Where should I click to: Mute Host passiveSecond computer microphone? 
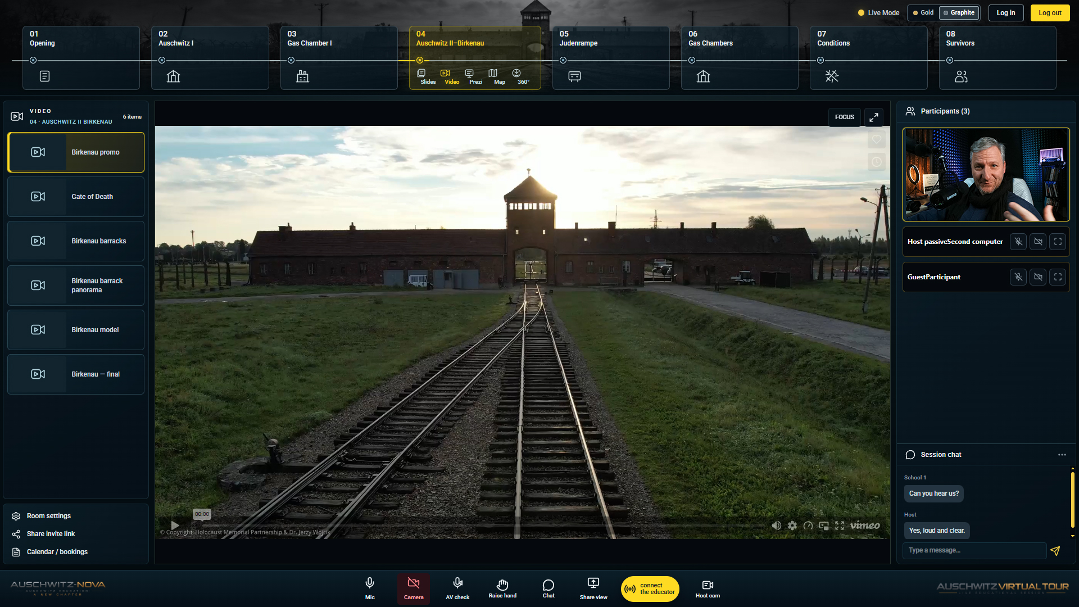pos(1018,242)
